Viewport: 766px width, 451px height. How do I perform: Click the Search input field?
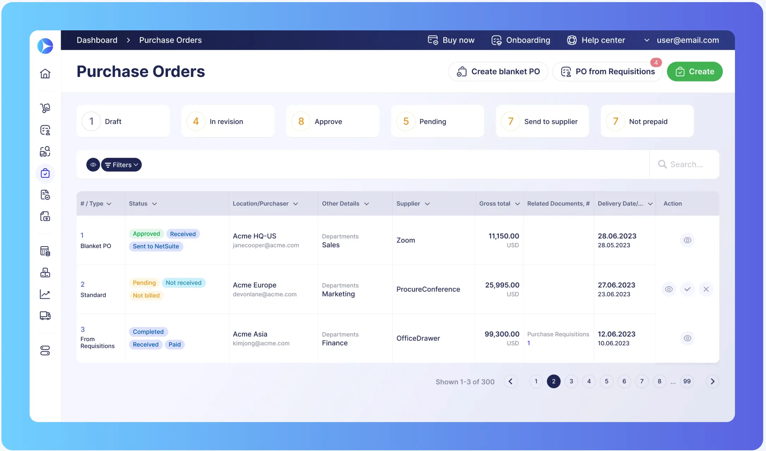[686, 164]
